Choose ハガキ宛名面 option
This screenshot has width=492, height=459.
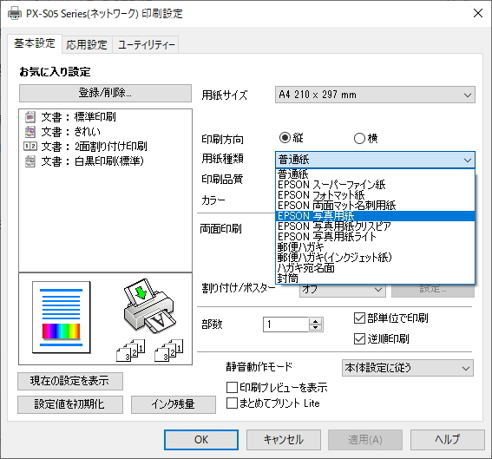(x=375, y=267)
